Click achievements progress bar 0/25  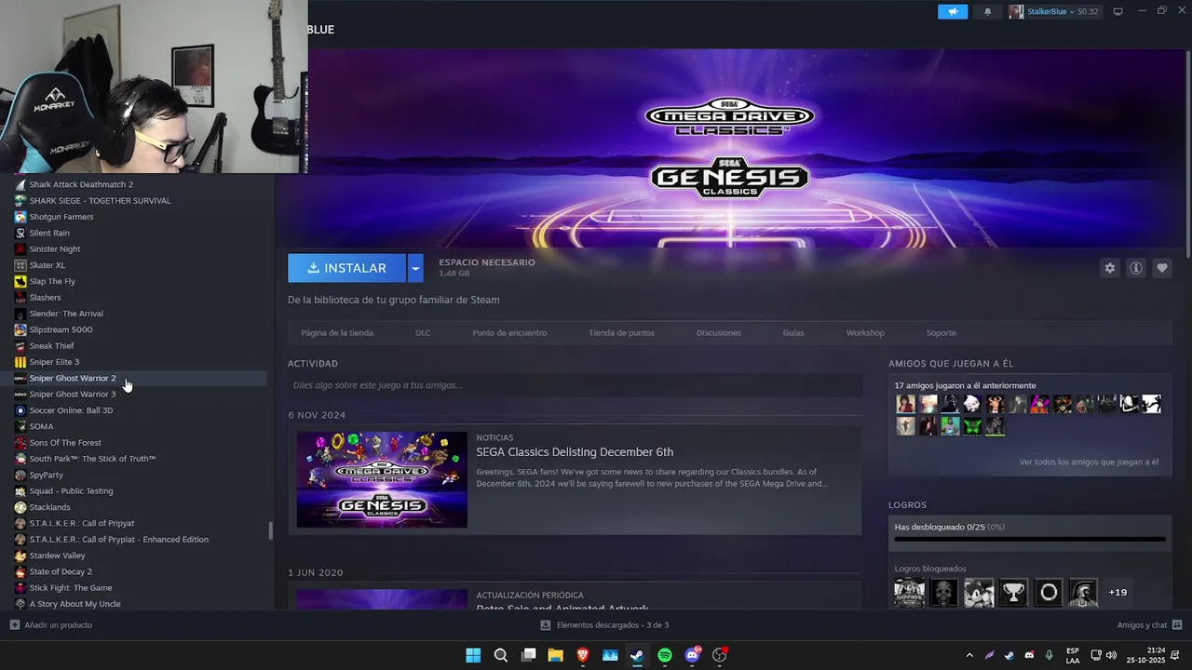tap(1030, 539)
